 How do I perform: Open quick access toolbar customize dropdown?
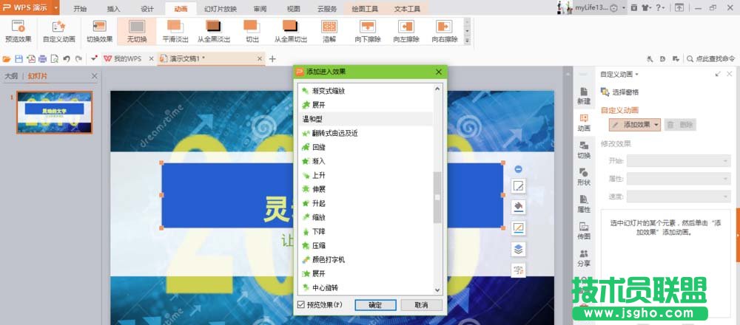pos(94,58)
